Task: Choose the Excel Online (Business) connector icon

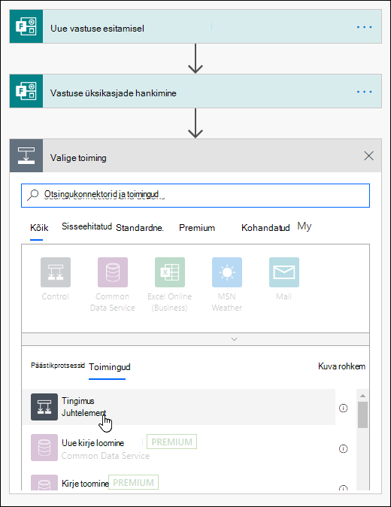Action: pyautogui.click(x=170, y=272)
